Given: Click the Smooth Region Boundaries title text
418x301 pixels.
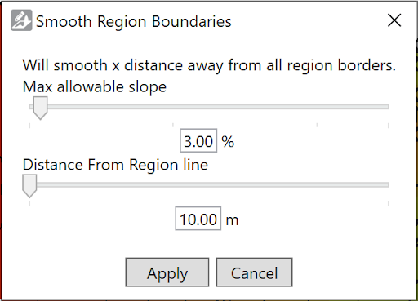Looking at the screenshot, I should pyautogui.click(x=134, y=22).
